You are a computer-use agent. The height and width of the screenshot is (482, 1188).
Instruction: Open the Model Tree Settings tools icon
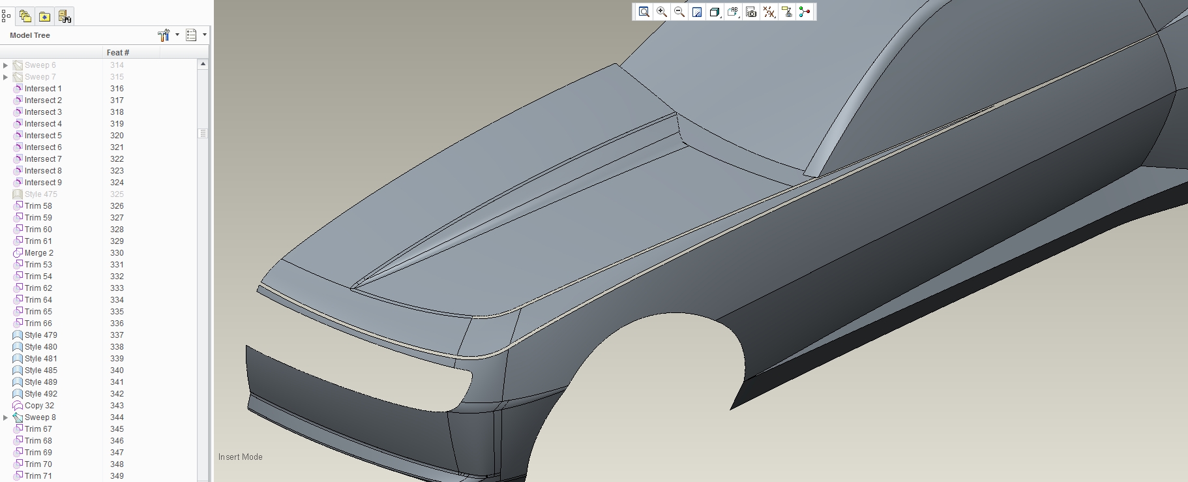point(164,35)
